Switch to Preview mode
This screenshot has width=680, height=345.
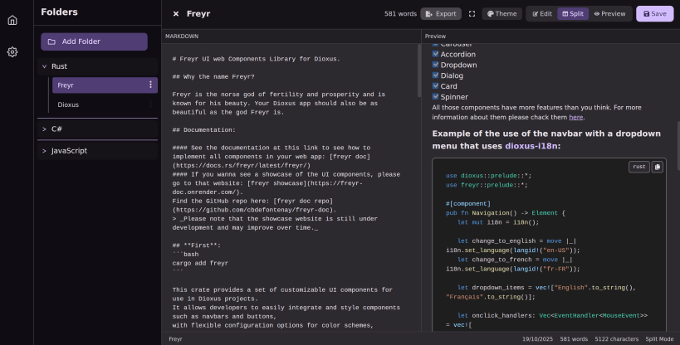coord(609,14)
